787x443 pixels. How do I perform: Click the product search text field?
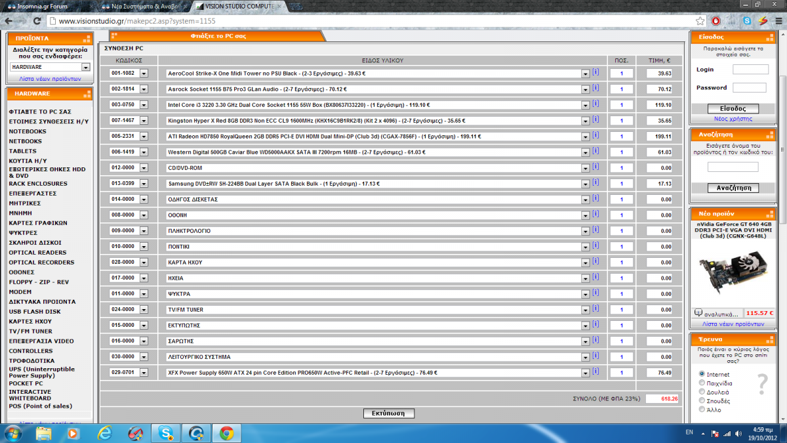click(733, 167)
